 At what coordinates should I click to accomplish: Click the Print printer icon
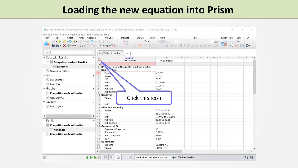click(x=231, y=41)
